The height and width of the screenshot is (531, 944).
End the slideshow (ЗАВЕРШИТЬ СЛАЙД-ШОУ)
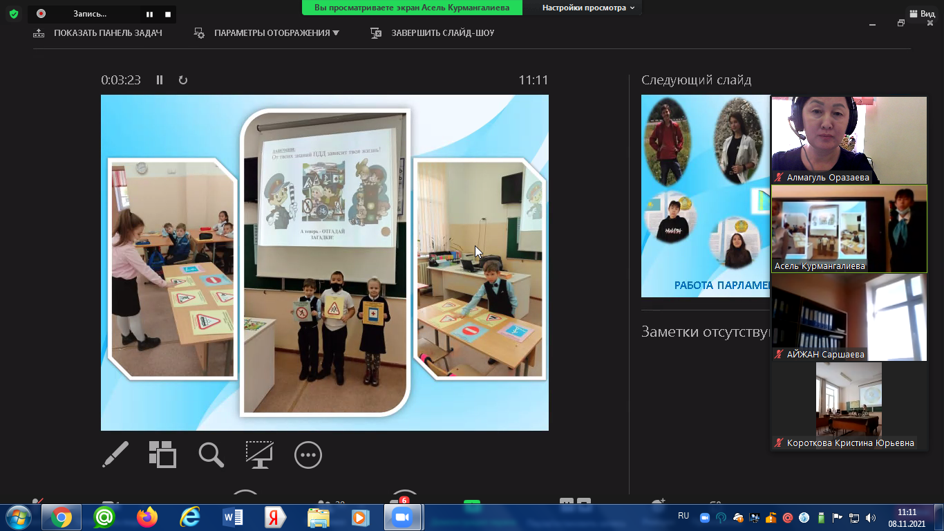[x=433, y=33]
